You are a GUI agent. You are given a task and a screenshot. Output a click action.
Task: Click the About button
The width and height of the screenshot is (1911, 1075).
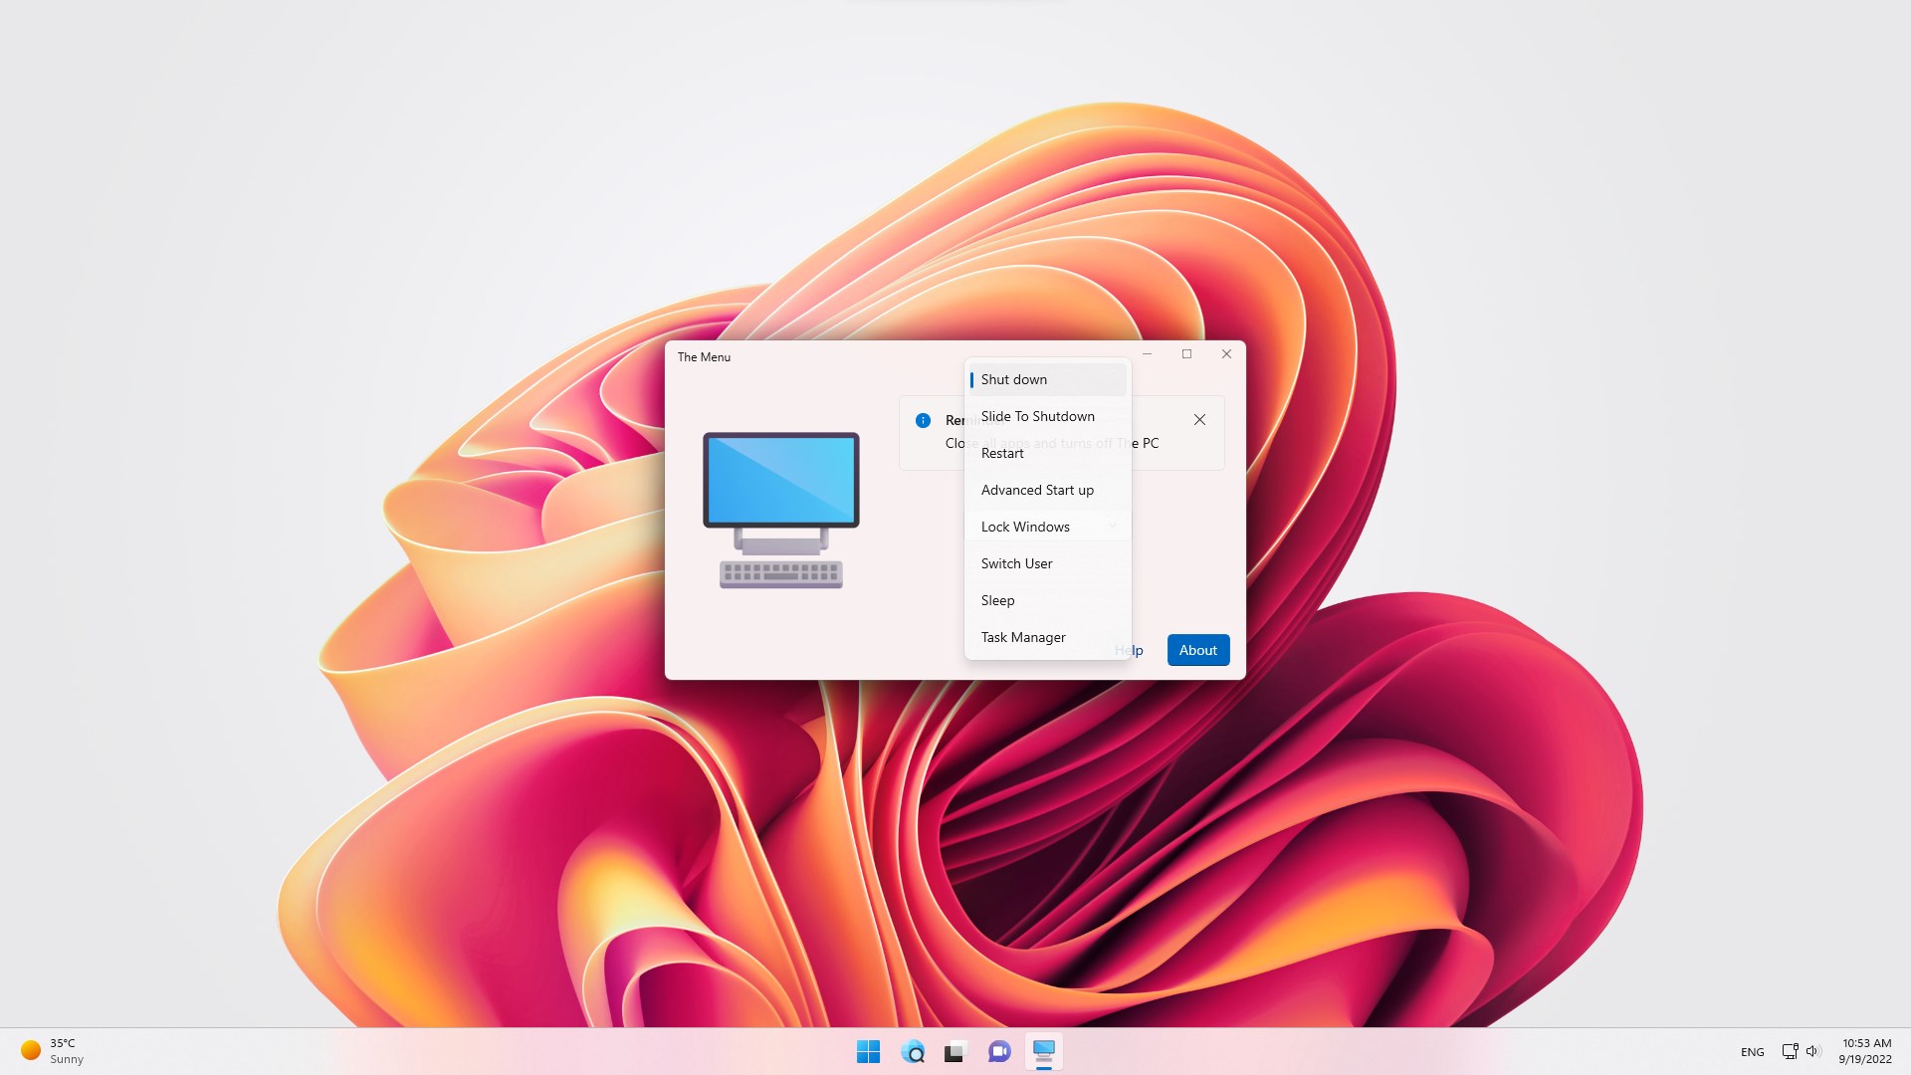point(1198,650)
